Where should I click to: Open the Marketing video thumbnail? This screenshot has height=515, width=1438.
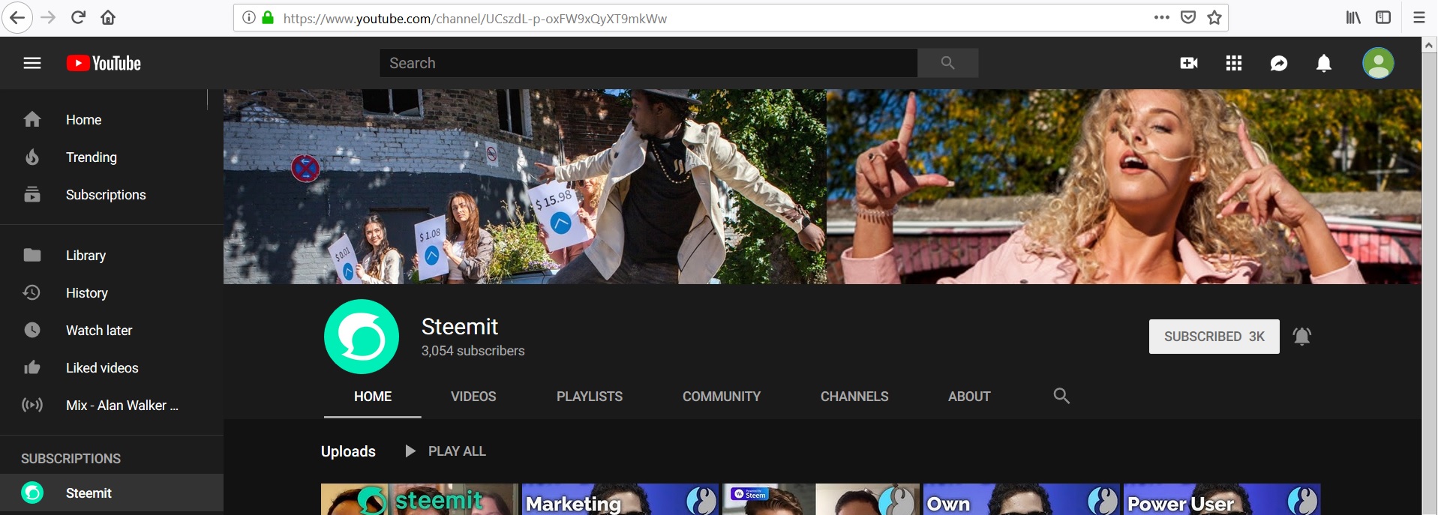tap(620, 499)
